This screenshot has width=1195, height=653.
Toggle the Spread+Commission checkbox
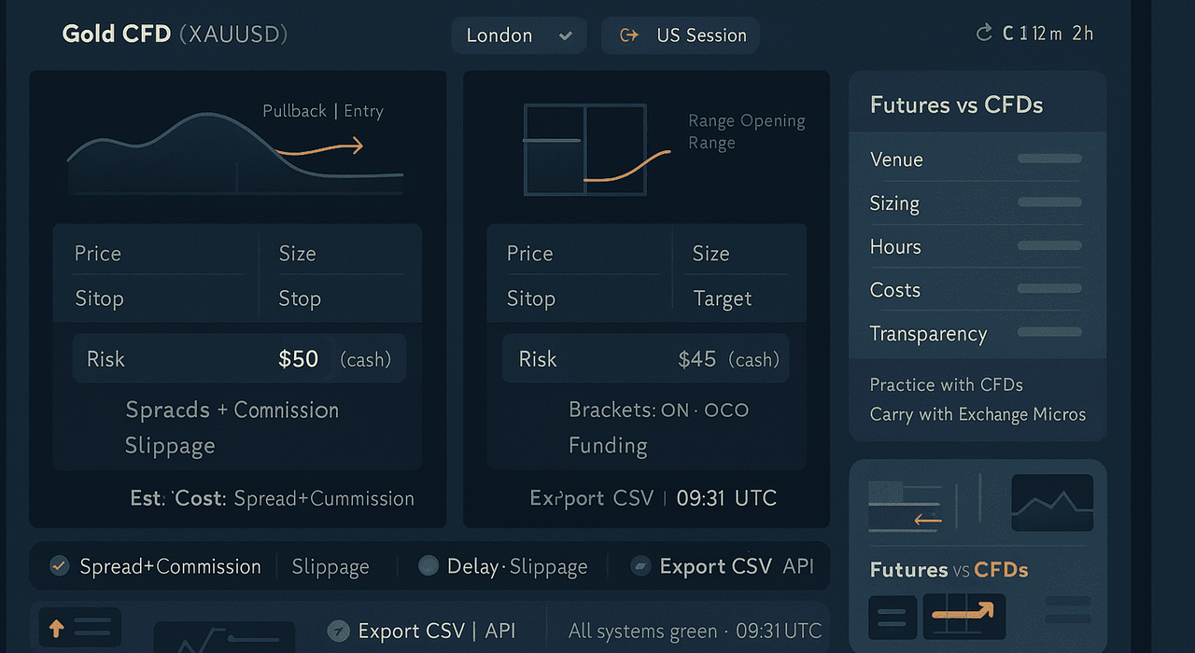pos(59,565)
